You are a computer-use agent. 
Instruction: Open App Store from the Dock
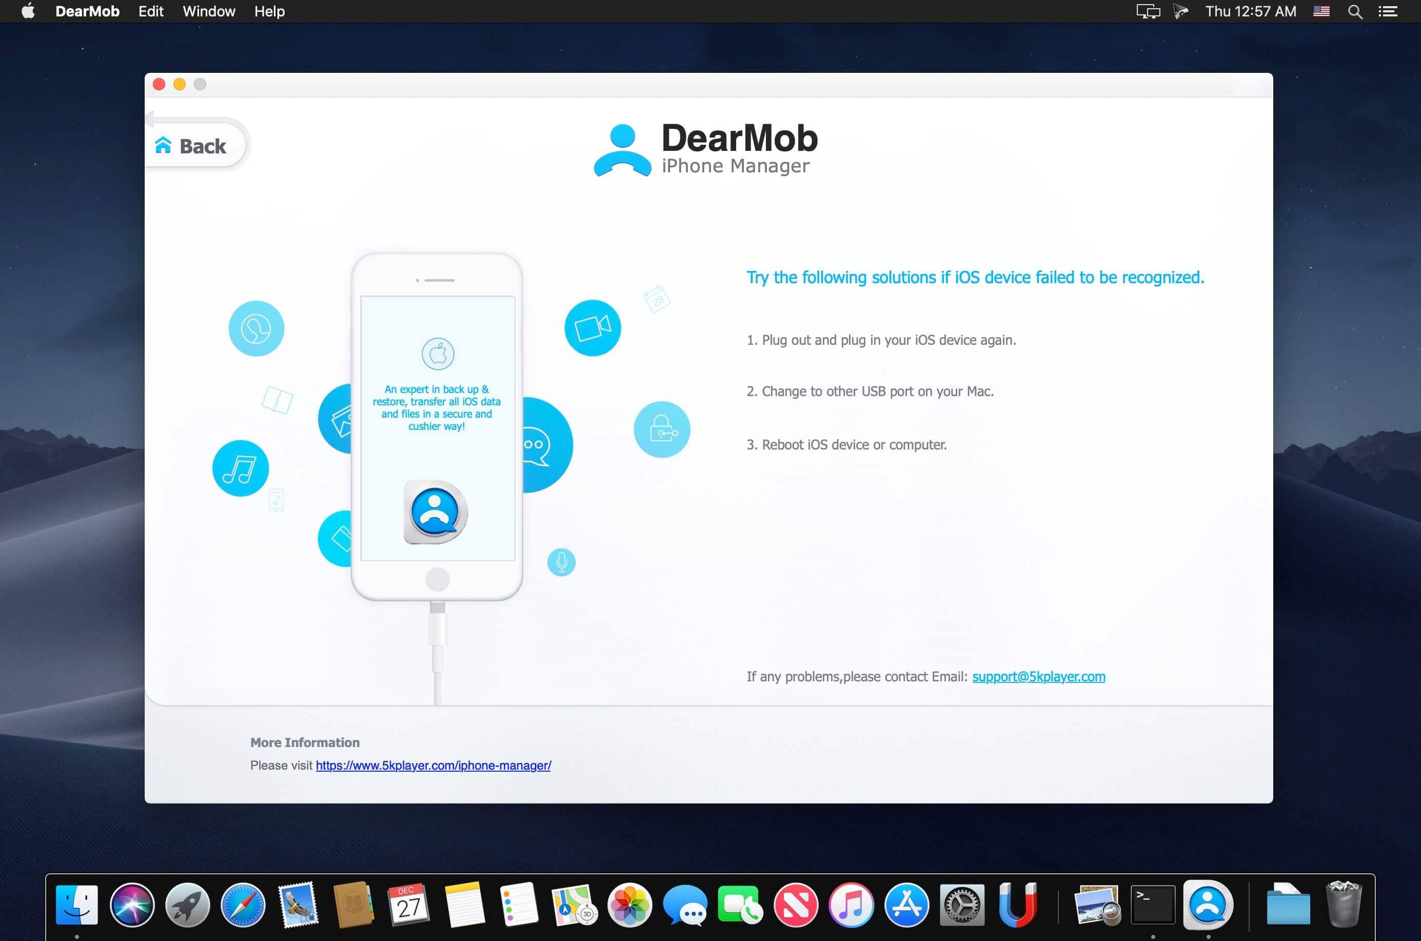point(906,905)
